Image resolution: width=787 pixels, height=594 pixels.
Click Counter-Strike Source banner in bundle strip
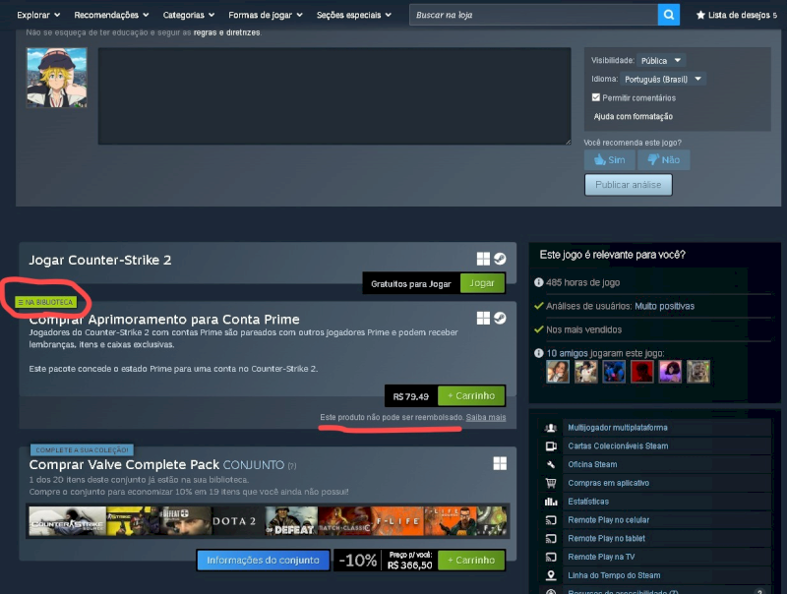pyautogui.click(x=67, y=521)
